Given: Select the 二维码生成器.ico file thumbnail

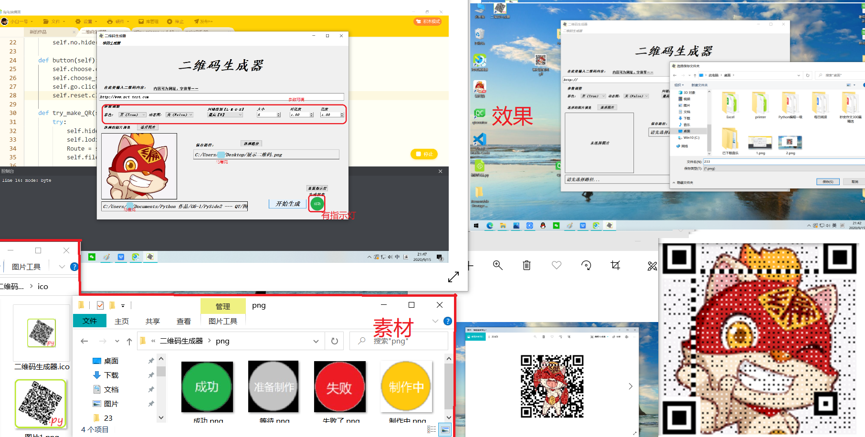Looking at the screenshot, I should pyautogui.click(x=42, y=333).
